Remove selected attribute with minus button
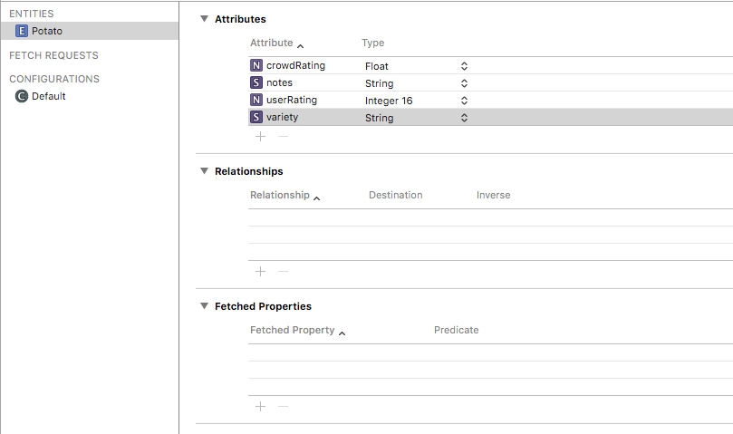Screen dimensions: 733x434 pos(283,136)
